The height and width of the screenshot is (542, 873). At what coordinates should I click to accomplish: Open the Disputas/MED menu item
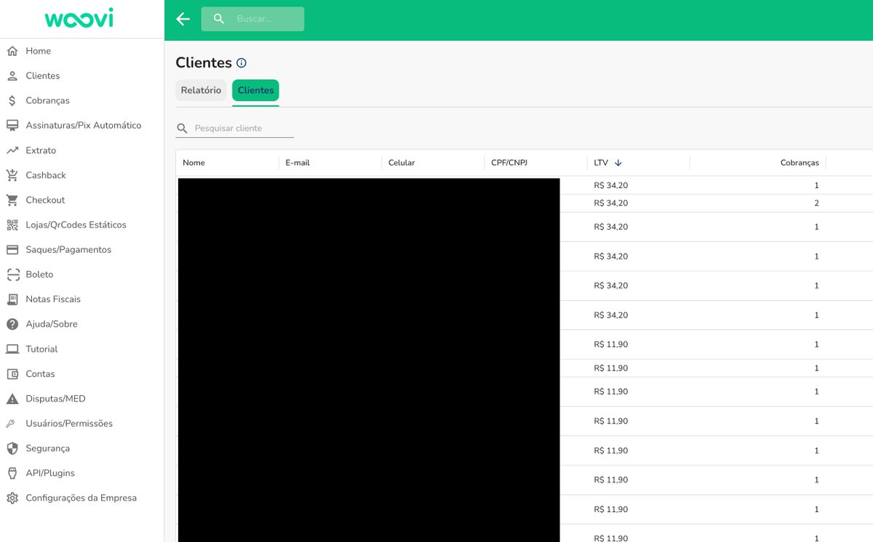81,399
